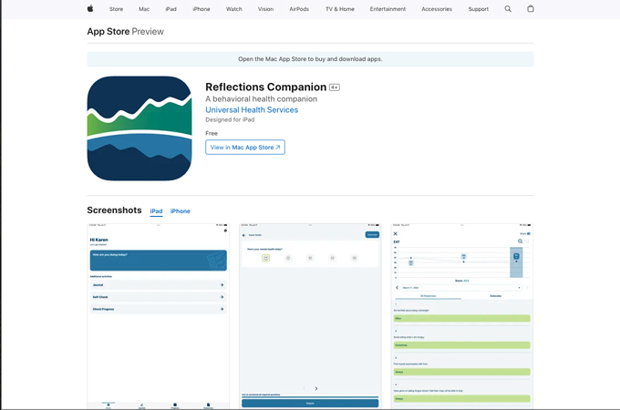Open the mental health survey screenshot
The height and width of the screenshot is (410, 620).
[x=310, y=316]
